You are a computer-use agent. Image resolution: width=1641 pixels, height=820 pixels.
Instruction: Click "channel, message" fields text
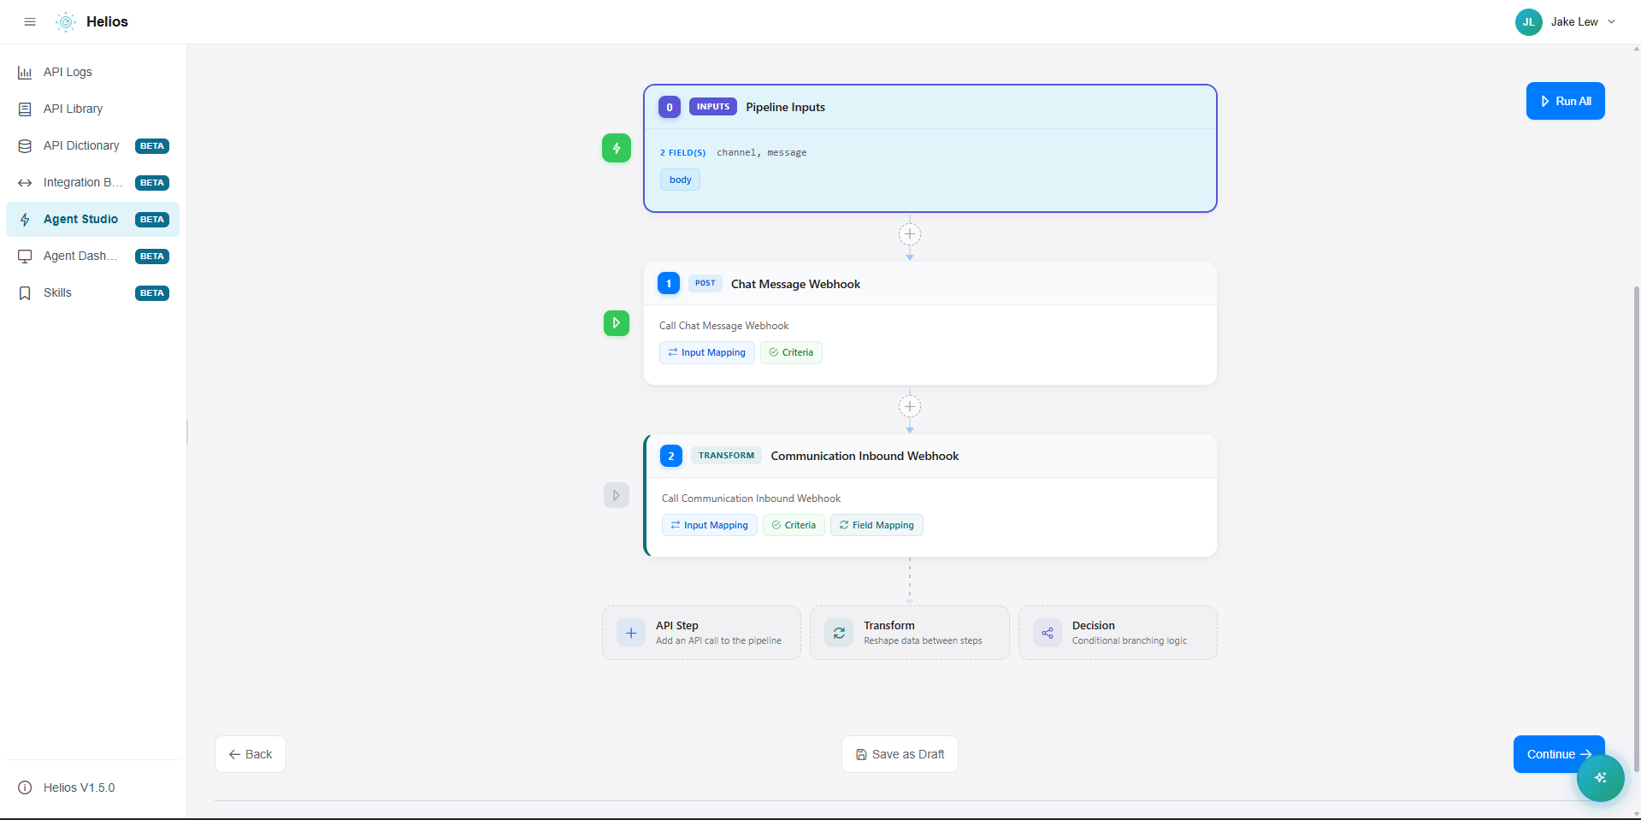click(x=761, y=152)
